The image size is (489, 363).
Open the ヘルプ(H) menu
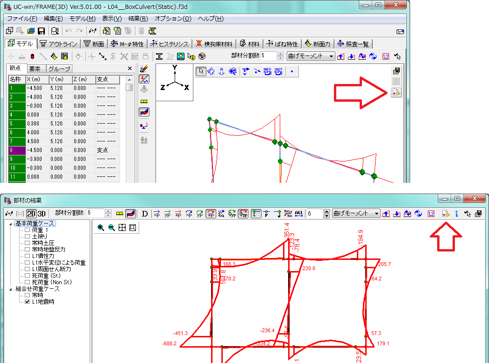[211, 19]
